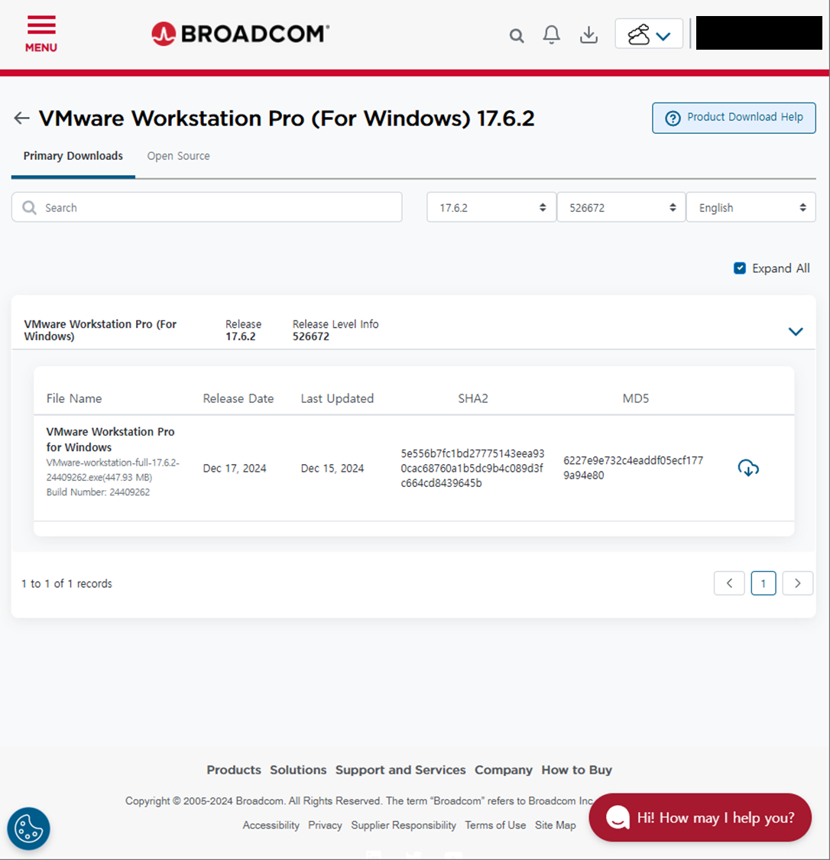
Task: Switch to the Open Source tab
Action: pyautogui.click(x=178, y=156)
